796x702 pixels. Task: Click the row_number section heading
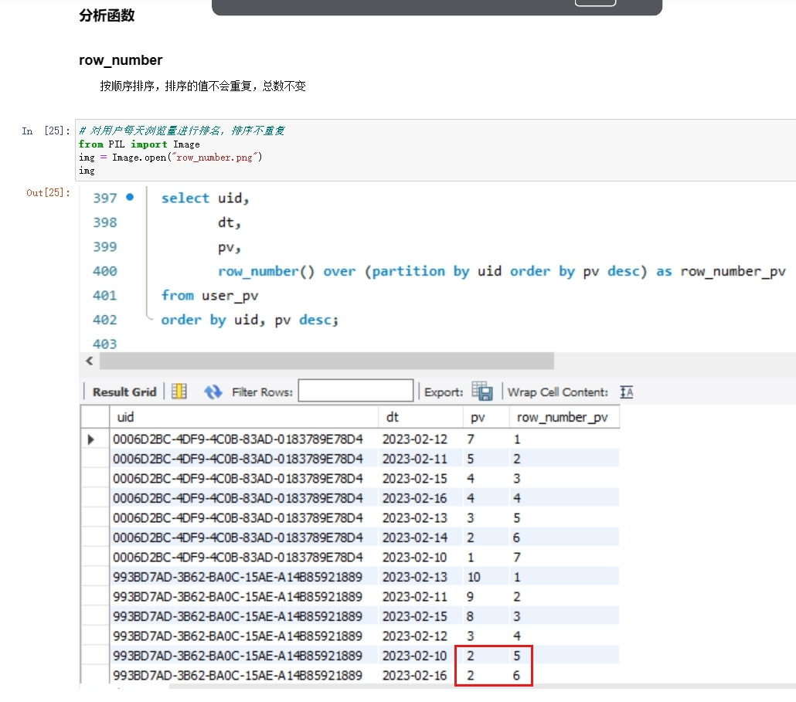[121, 60]
